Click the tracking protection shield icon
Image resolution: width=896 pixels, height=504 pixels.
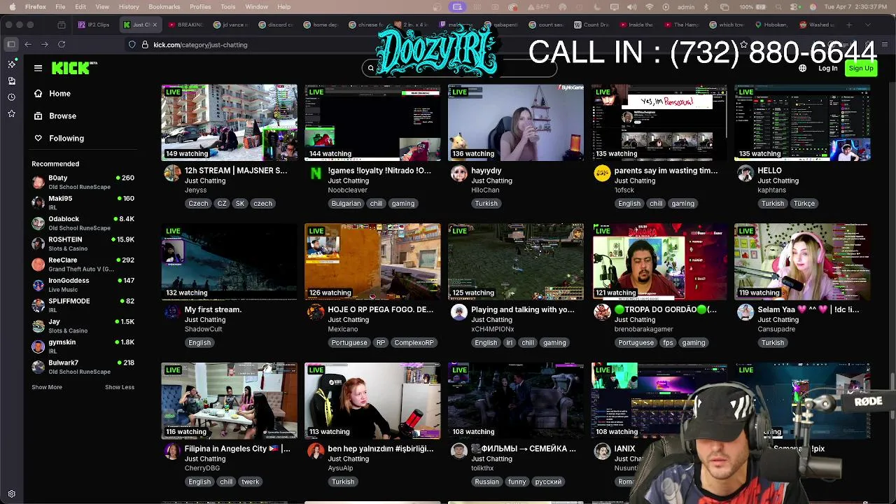132,44
